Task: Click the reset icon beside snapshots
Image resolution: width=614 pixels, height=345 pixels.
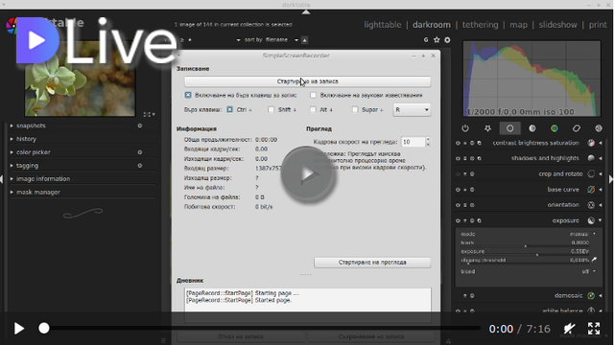Action: (x=140, y=126)
